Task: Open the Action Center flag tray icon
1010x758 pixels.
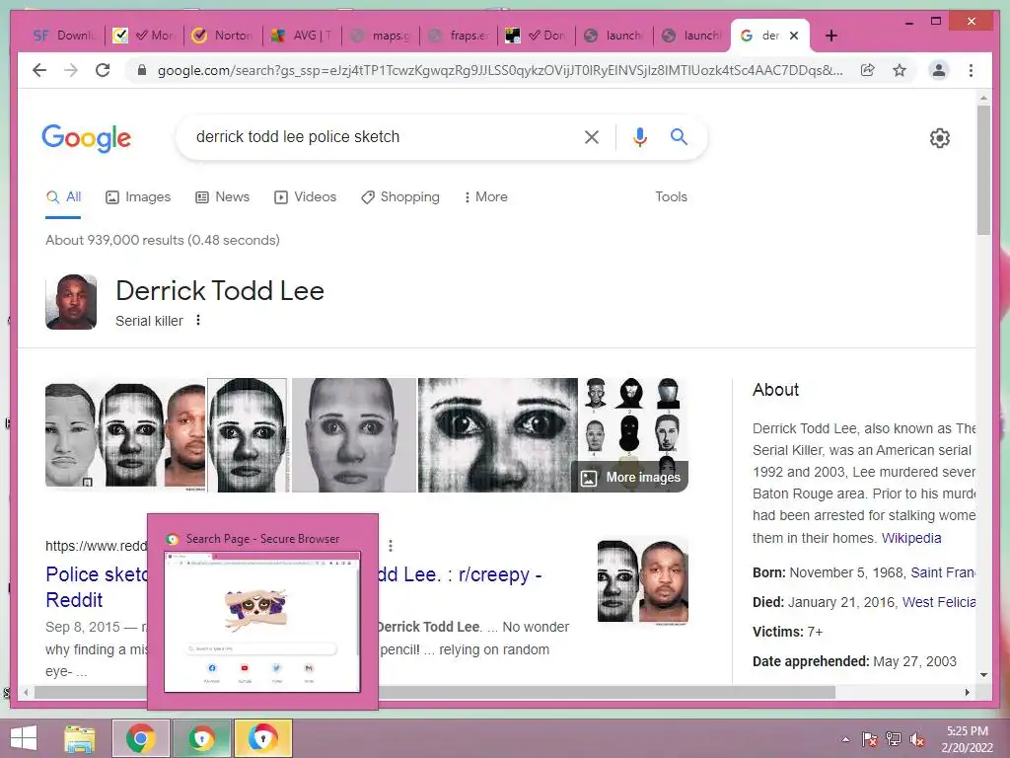Action: click(869, 739)
